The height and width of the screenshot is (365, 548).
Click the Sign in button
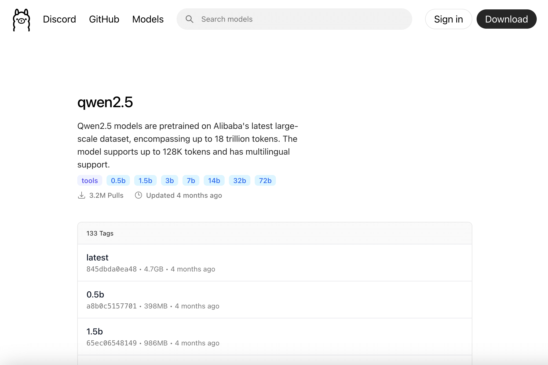coord(448,19)
